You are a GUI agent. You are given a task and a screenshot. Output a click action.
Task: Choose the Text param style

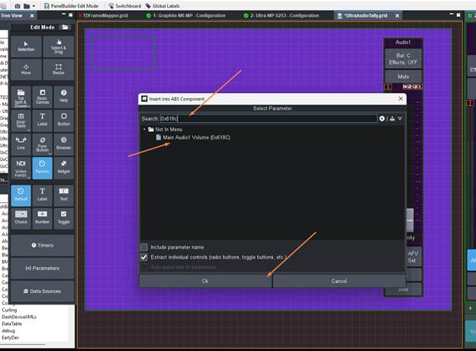pos(64,195)
